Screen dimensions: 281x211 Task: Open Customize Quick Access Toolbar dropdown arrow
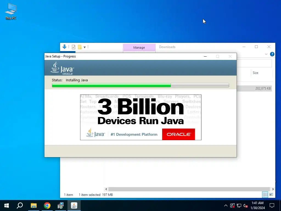point(85,47)
